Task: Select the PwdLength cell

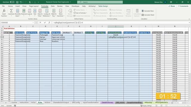Action: click(45, 35)
